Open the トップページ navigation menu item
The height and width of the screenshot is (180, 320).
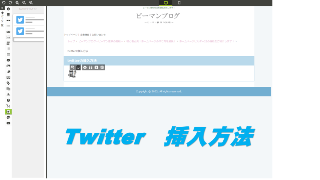[x=71, y=35]
